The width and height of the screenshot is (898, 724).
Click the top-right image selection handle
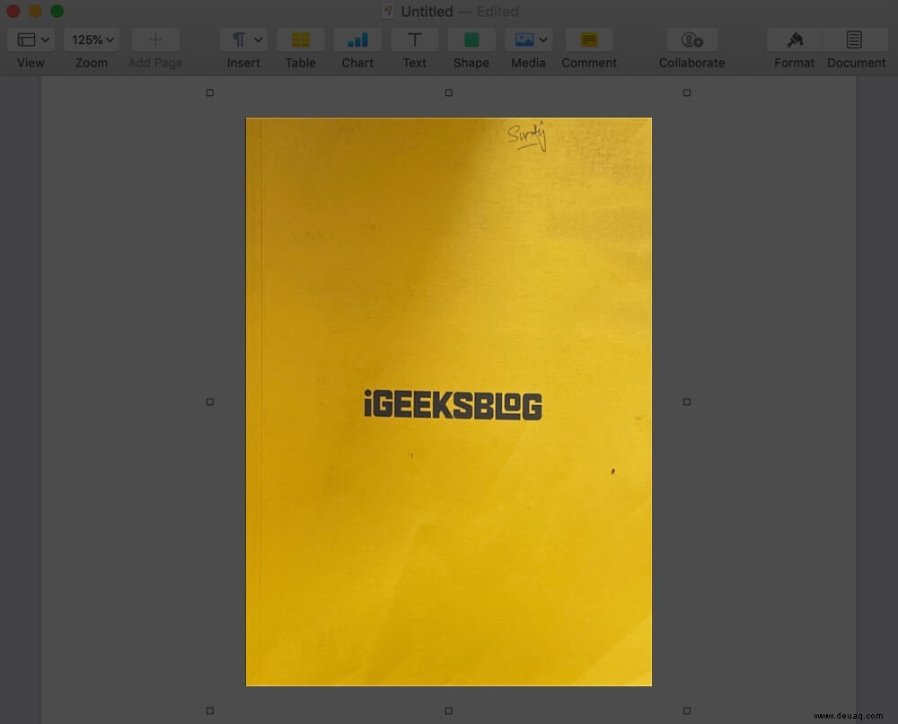click(687, 93)
